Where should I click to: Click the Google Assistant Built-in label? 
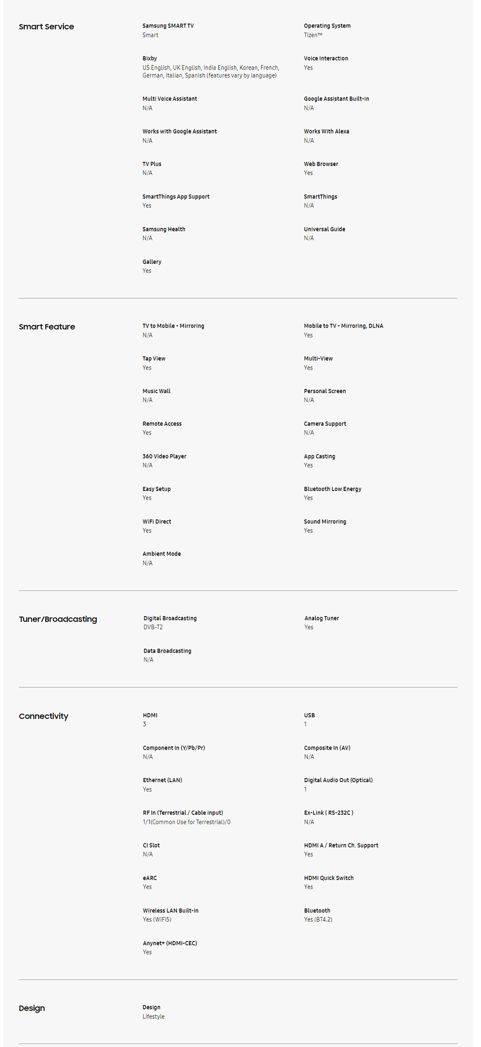pyautogui.click(x=336, y=99)
